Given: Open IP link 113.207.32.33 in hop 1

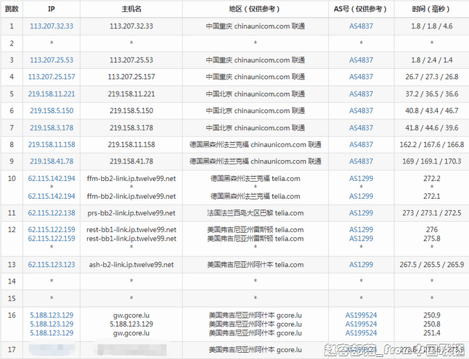Looking at the screenshot, I should point(51,26).
